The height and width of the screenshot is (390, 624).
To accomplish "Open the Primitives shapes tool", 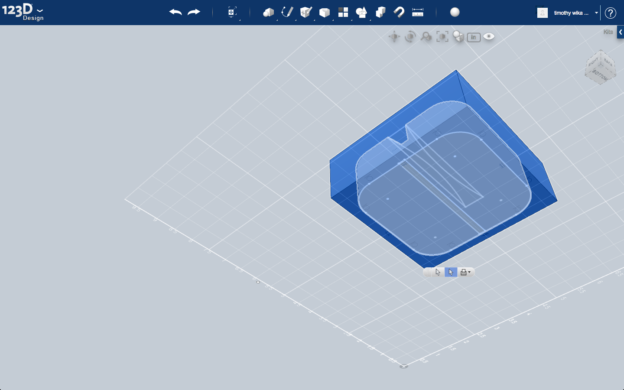I will pyautogui.click(x=269, y=13).
